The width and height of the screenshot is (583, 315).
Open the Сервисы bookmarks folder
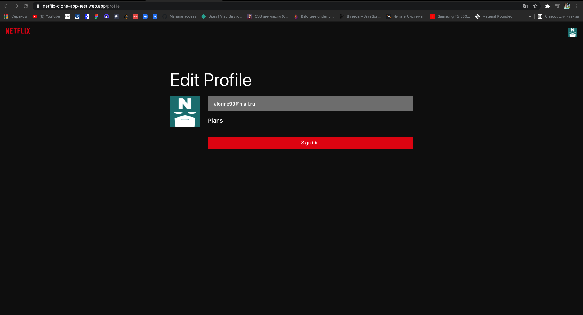click(19, 16)
